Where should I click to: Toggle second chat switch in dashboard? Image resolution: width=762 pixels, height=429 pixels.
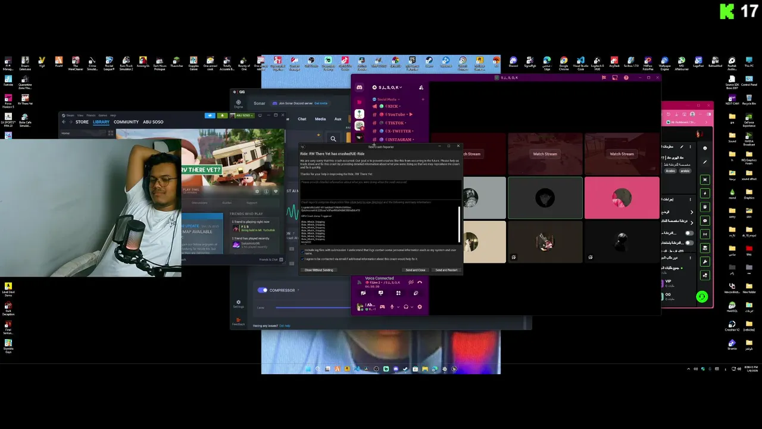[689, 243]
